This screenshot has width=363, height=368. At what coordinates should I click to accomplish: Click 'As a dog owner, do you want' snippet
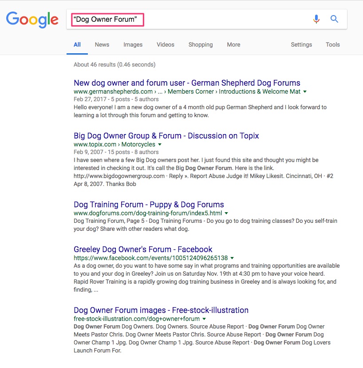pos(206,277)
